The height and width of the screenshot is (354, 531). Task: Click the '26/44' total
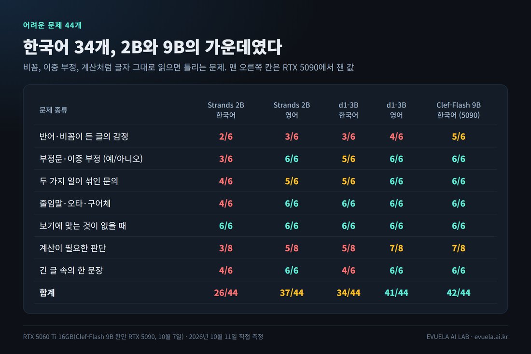pyautogui.click(x=226, y=293)
